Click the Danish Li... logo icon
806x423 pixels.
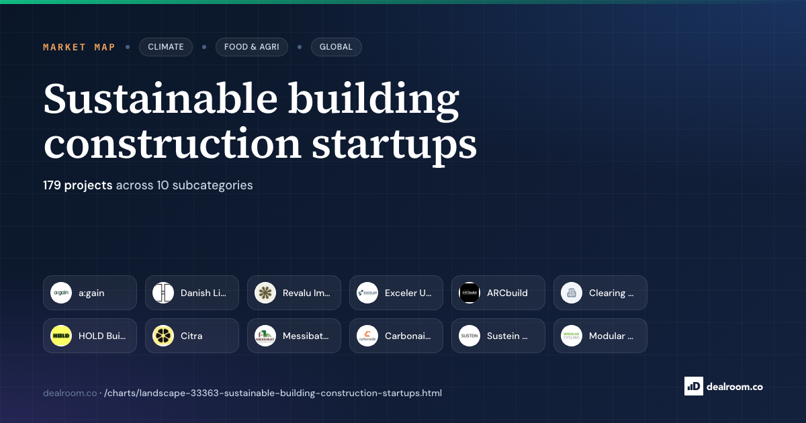163,293
